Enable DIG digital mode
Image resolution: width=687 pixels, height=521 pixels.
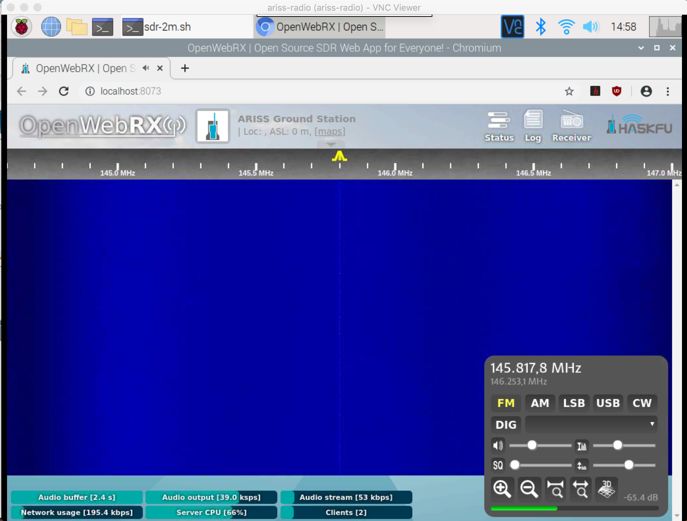pyautogui.click(x=506, y=424)
